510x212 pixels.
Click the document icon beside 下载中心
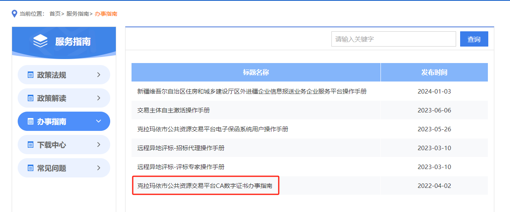[x=30, y=145]
